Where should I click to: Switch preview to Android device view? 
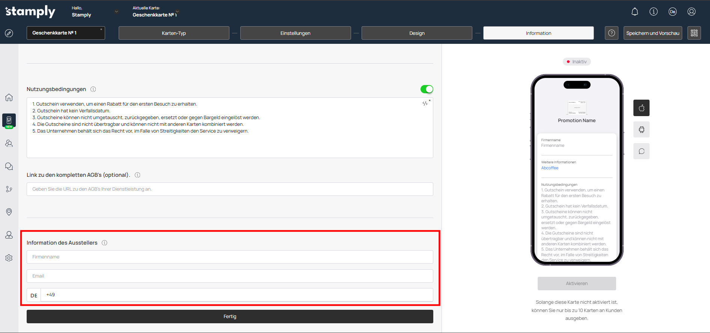(641, 130)
